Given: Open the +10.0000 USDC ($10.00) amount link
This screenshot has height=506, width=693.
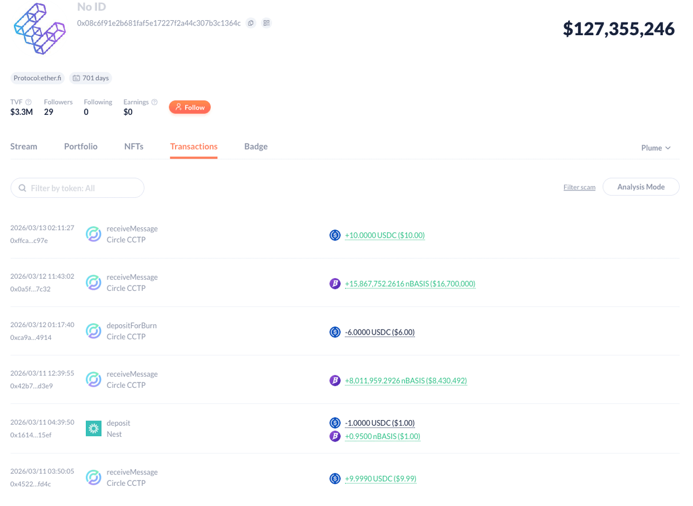Looking at the screenshot, I should coord(385,235).
